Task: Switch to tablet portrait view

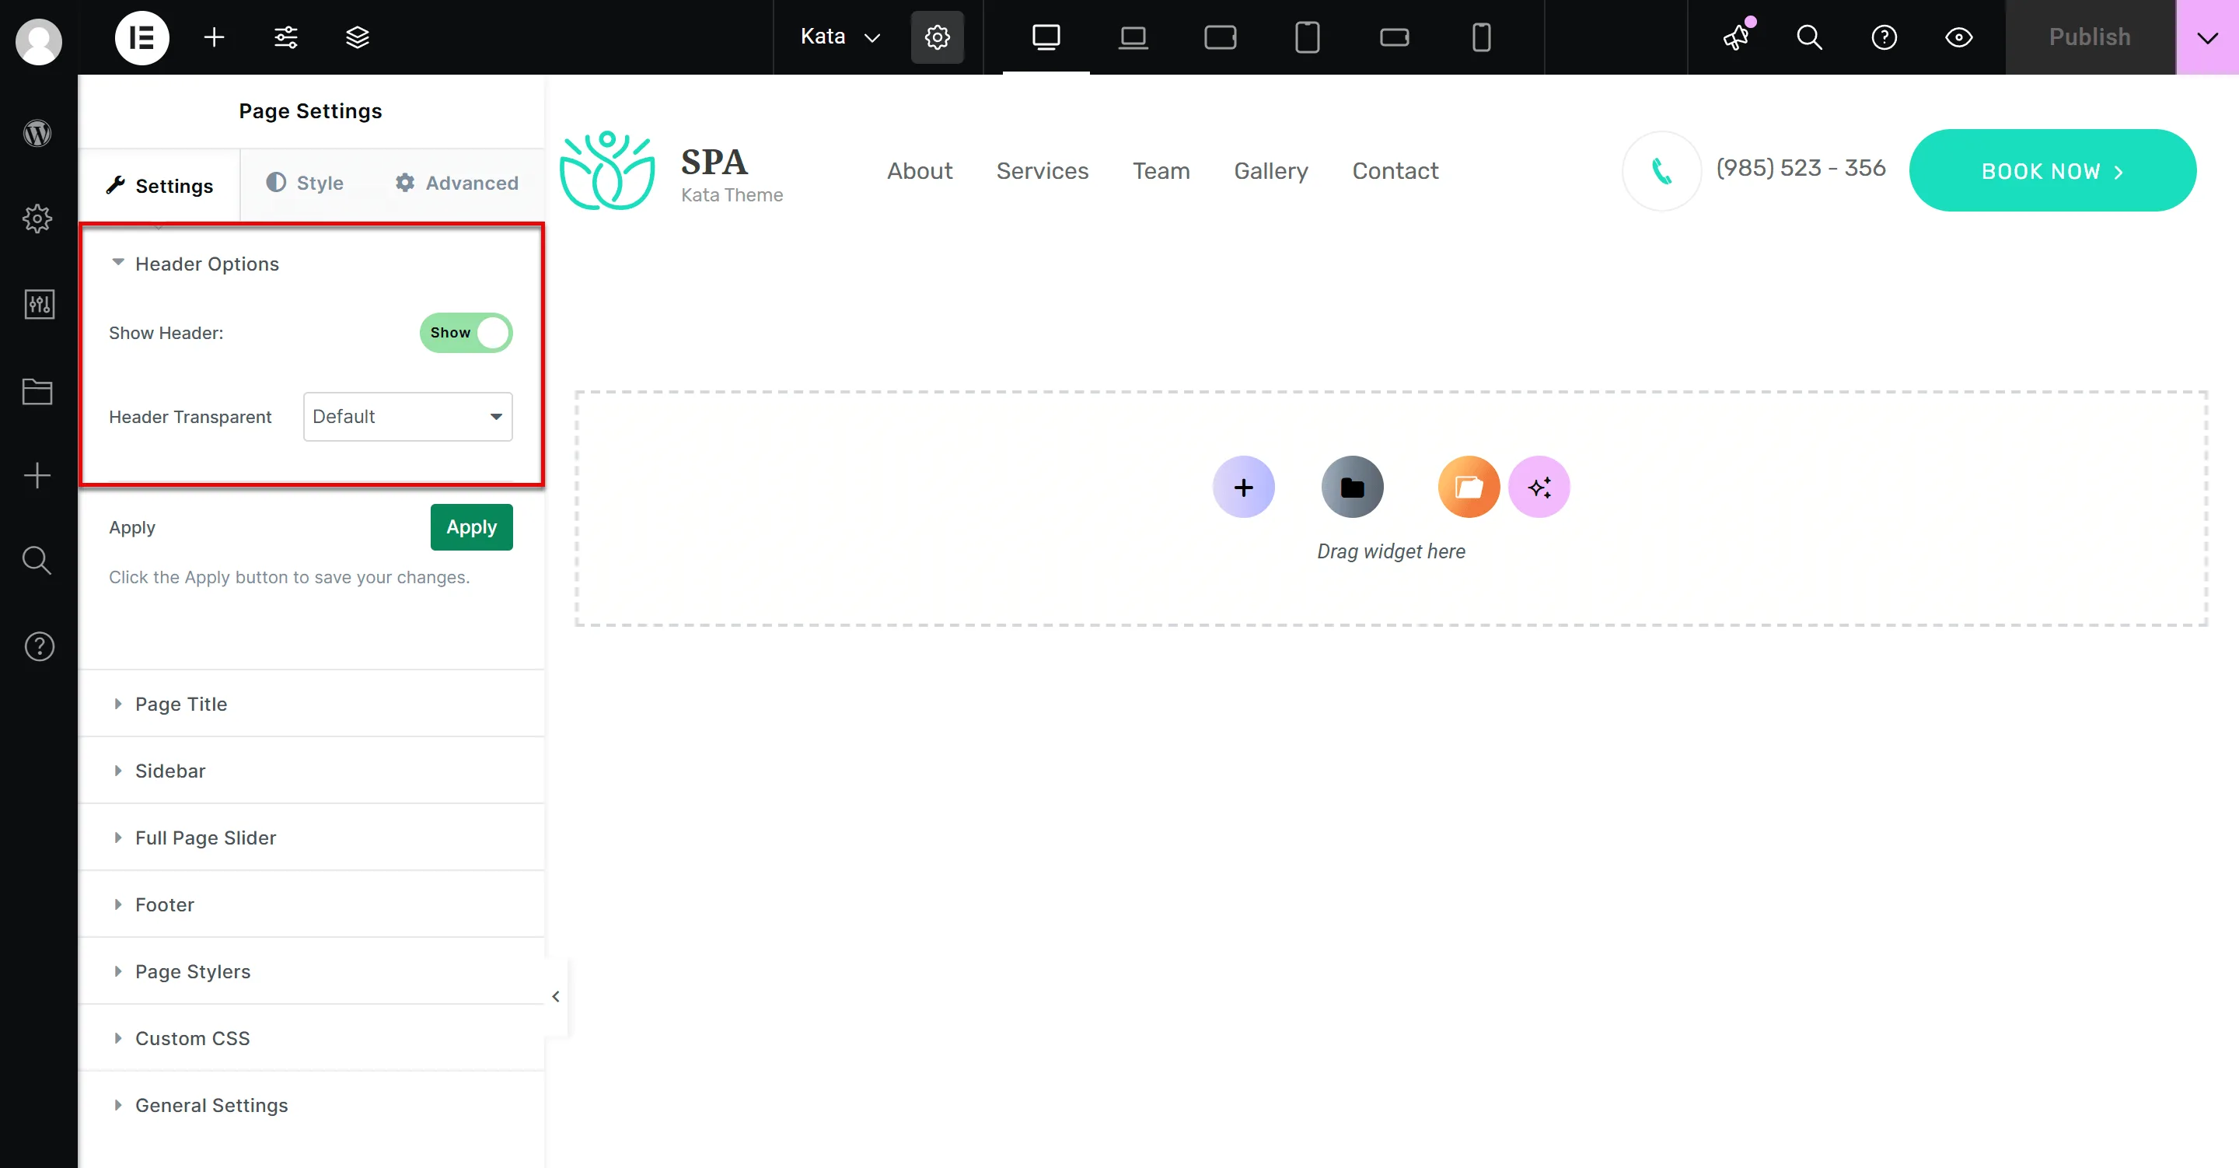Action: pyautogui.click(x=1307, y=37)
